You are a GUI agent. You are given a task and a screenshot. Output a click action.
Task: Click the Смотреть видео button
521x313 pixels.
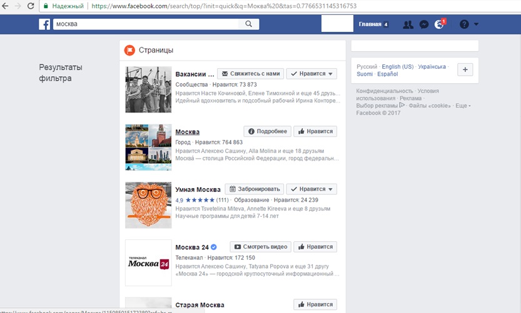coord(260,247)
